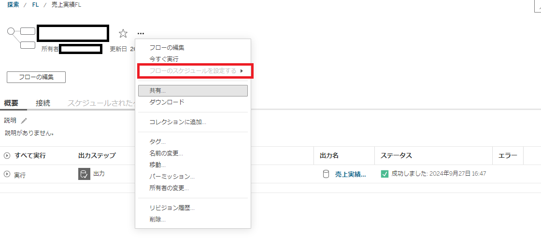Select 今すぐ実行 menu entry
Image resolution: width=541 pixels, height=248 pixels.
tap(193, 59)
